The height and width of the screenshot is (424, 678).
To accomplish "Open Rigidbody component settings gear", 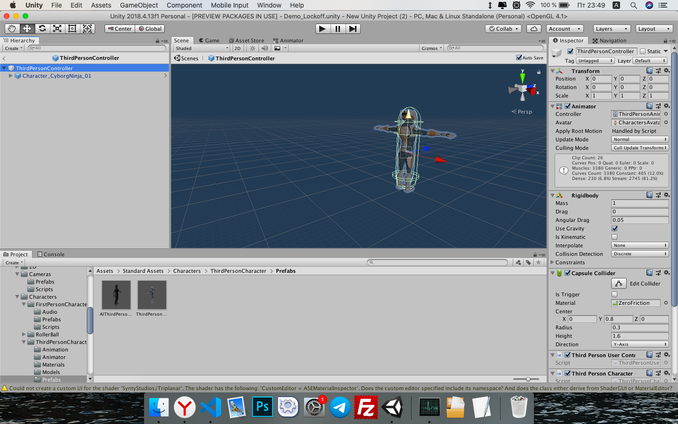I will click(x=666, y=195).
